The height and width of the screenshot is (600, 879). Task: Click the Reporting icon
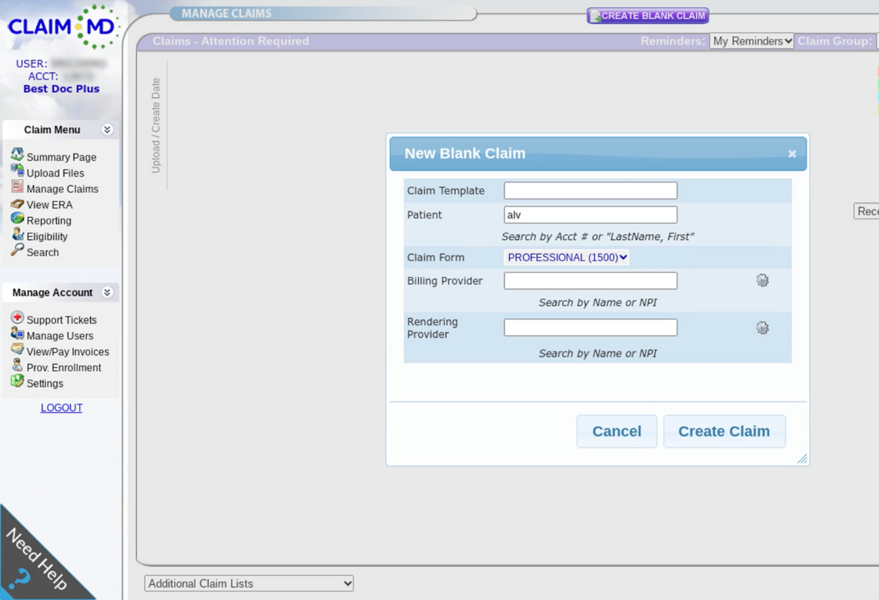tap(17, 218)
